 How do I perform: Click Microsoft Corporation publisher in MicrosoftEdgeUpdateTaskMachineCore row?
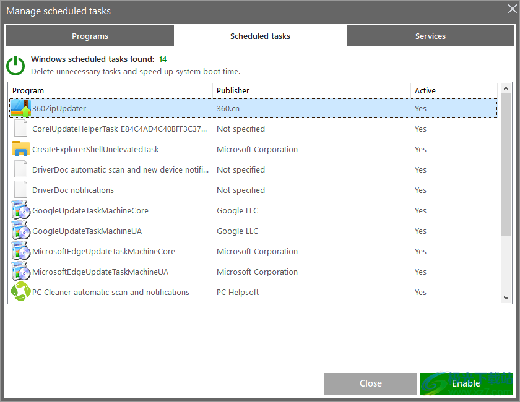[x=257, y=252]
